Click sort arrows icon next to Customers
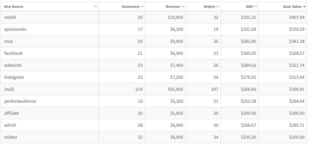This screenshot has height=145, width=309. click(x=142, y=7)
